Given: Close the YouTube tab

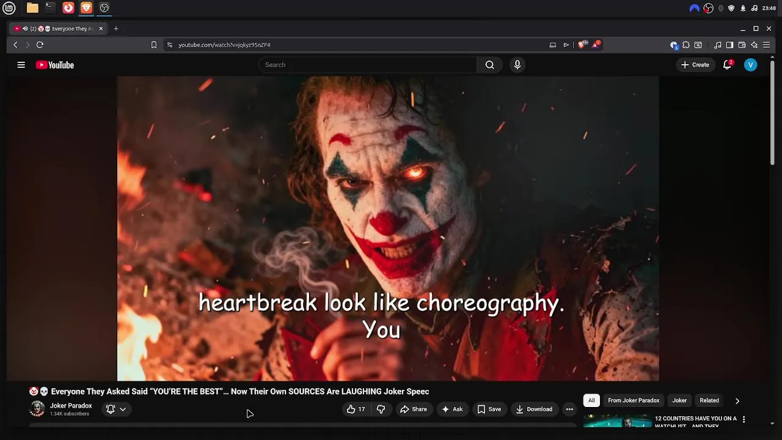Looking at the screenshot, I should click(101, 29).
